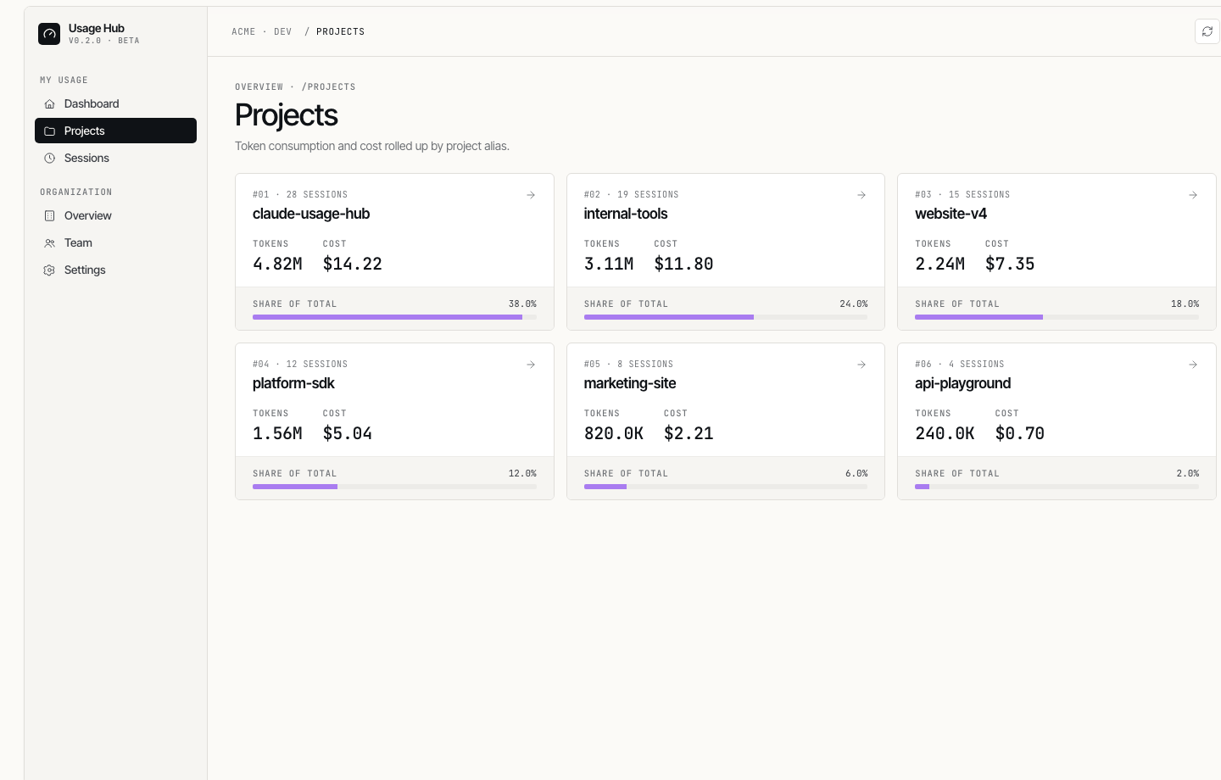Click the $7.35 cost value
The image size is (1221, 780).
(1010, 264)
